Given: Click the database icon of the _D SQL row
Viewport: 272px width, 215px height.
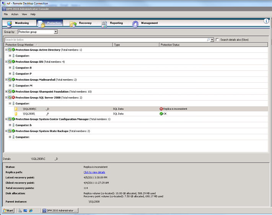Looking at the screenshot, I should coord(16,109).
